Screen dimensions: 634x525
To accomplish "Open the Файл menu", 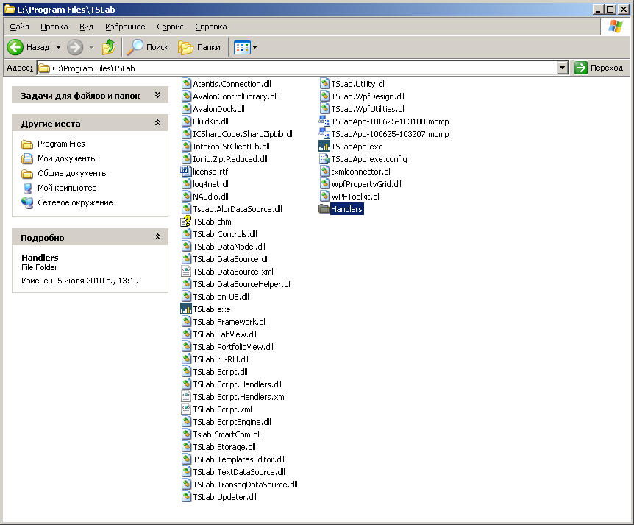I will pyautogui.click(x=19, y=27).
